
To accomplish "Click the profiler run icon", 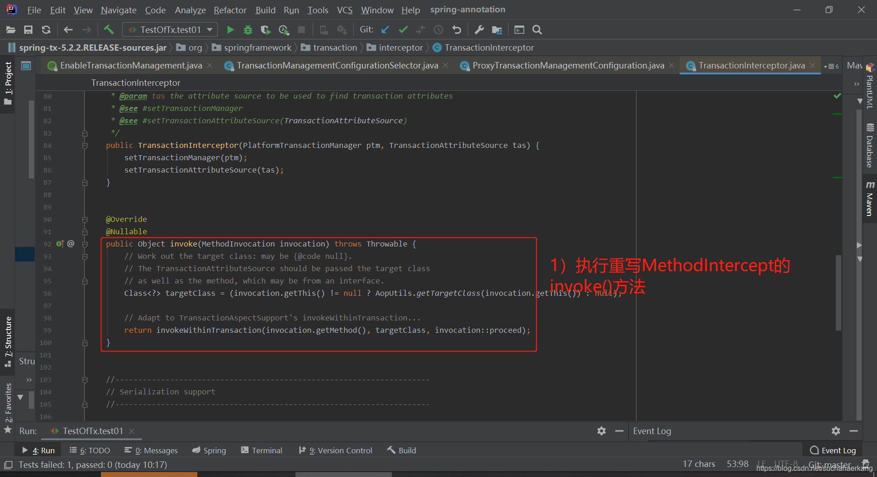I will point(284,30).
